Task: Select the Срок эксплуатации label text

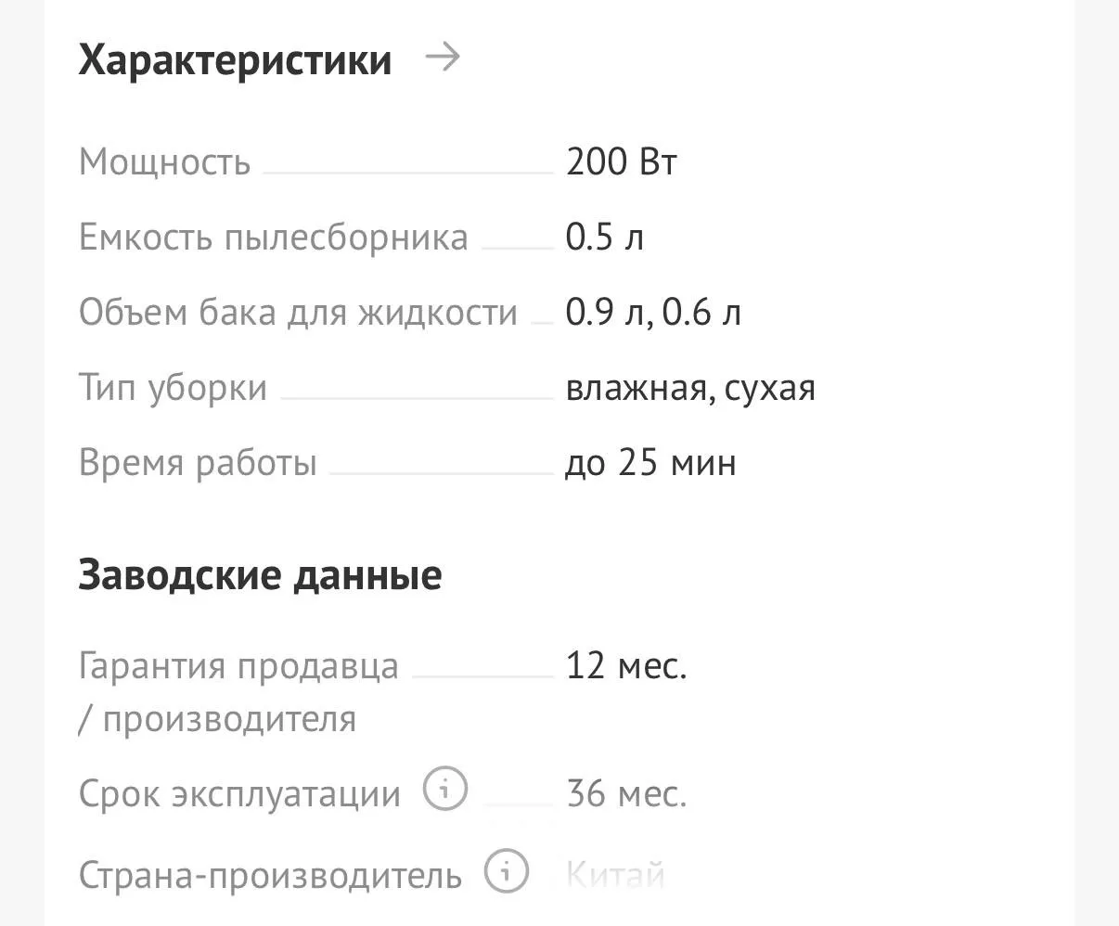Action: (x=239, y=794)
